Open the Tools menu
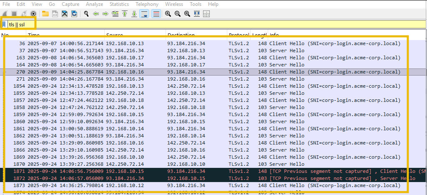 tap(196, 4)
